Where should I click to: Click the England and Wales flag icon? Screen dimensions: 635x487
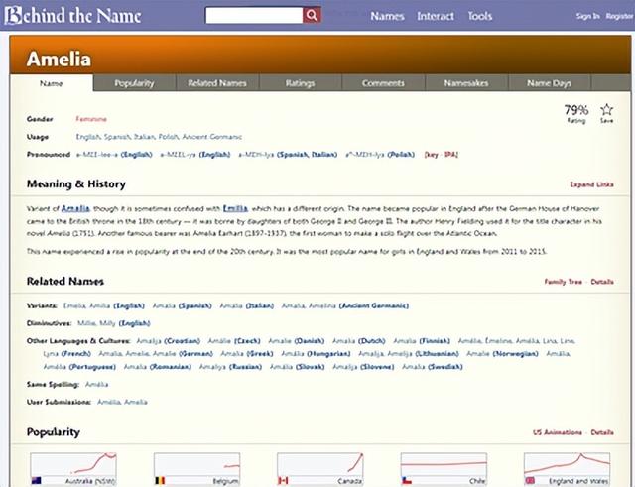tap(530, 481)
